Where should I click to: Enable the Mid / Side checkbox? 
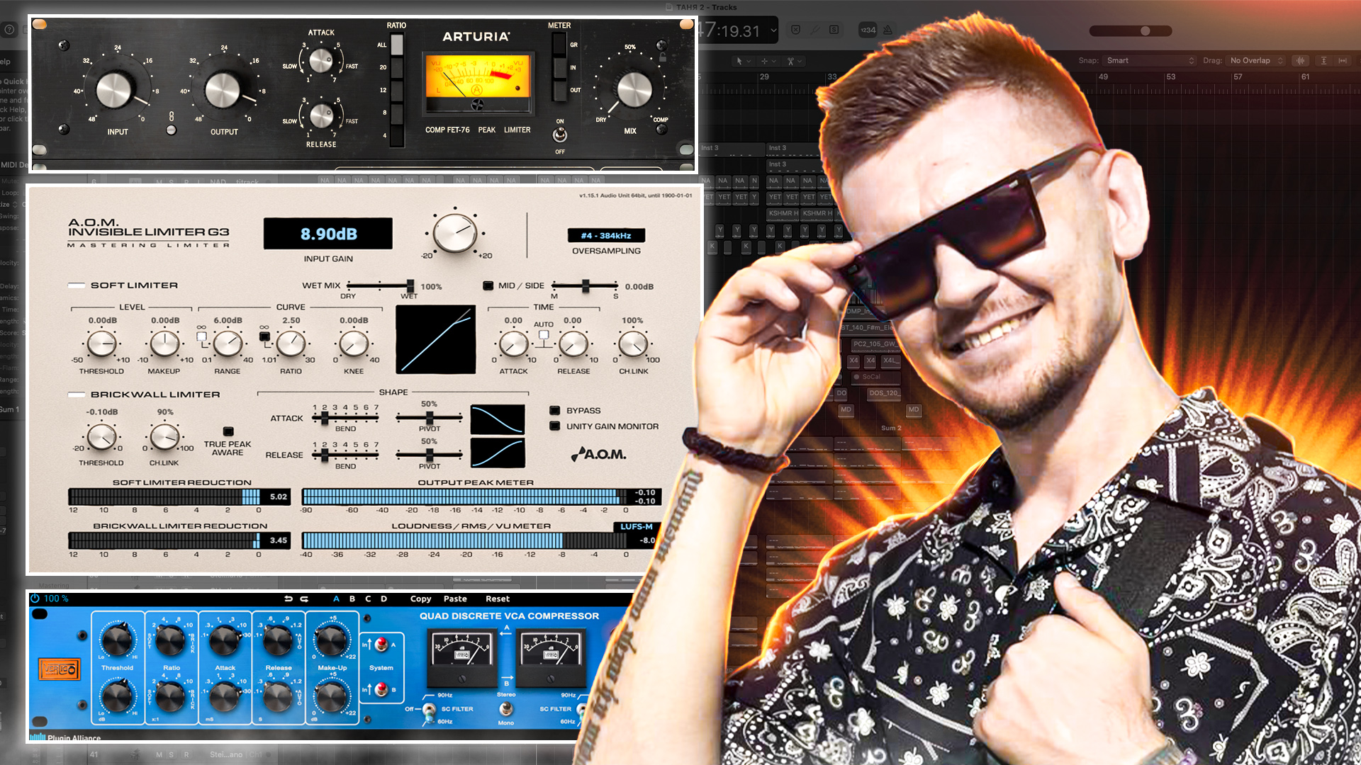tap(488, 286)
